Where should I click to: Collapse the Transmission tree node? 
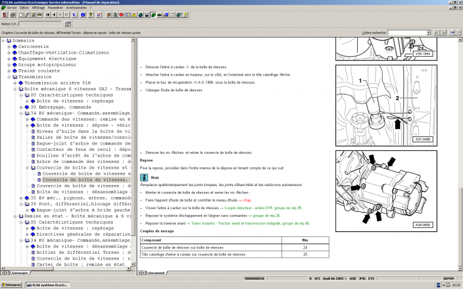point(9,77)
